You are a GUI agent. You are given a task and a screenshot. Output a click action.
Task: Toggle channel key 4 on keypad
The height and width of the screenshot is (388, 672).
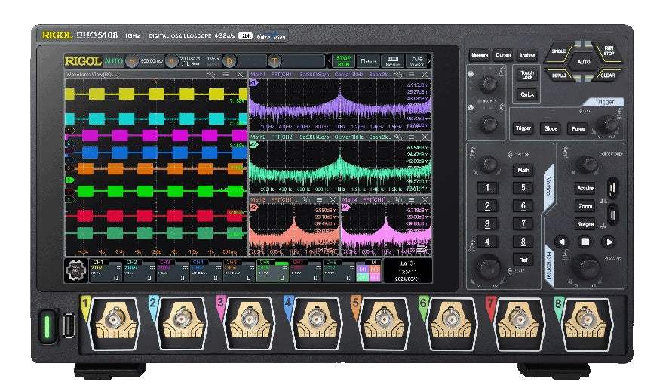click(x=487, y=242)
